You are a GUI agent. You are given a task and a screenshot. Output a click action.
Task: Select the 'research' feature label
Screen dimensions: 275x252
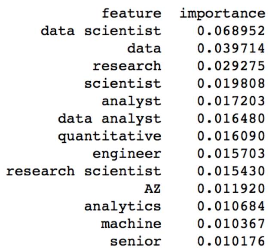127,66
